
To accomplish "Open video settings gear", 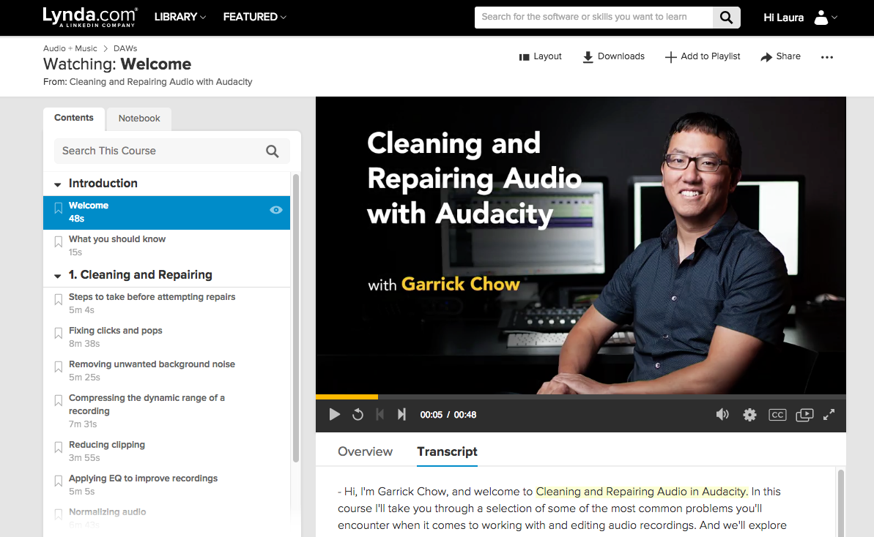I will click(749, 415).
